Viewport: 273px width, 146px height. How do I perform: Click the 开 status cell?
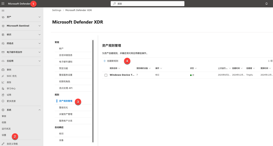point(192,75)
